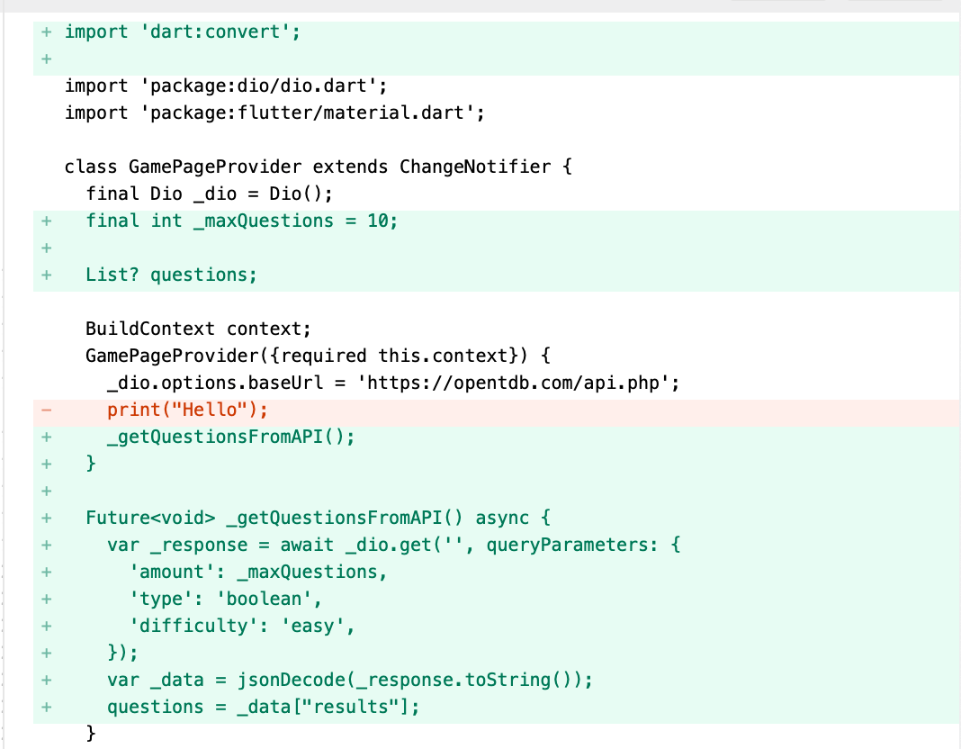Click the plus marker beside _maxQuestions declaration
This screenshot has height=749, width=961.
click(x=46, y=221)
